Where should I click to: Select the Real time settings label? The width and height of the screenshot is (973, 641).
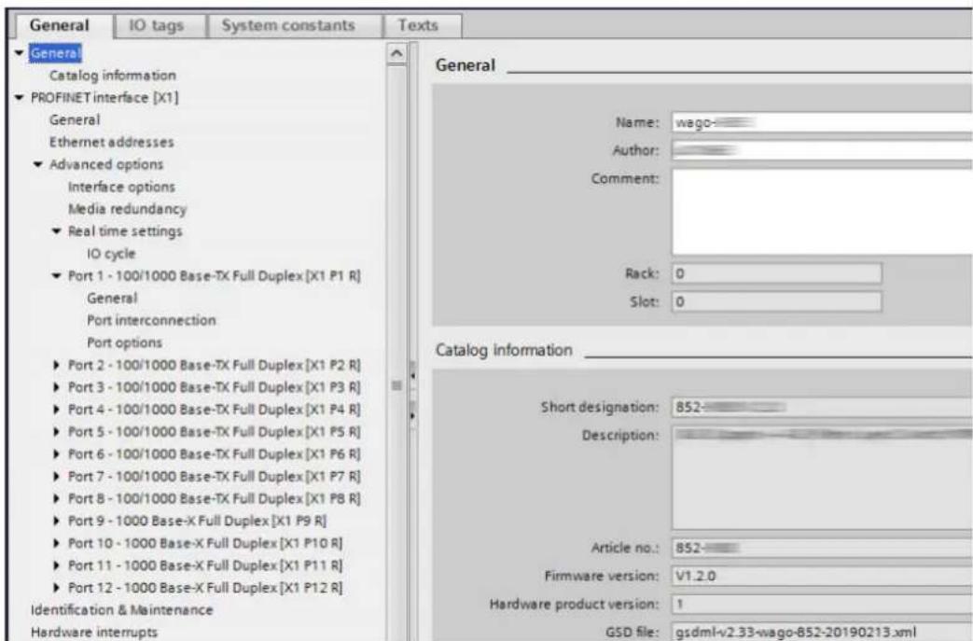tap(125, 231)
